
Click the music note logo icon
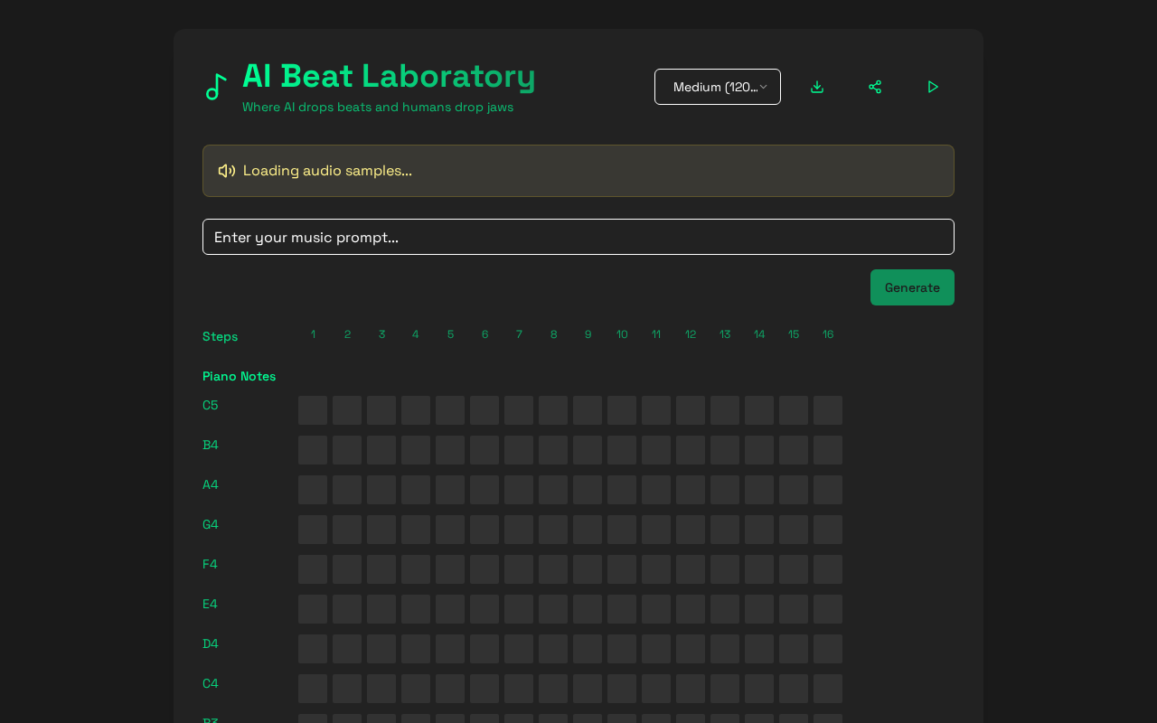click(216, 87)
